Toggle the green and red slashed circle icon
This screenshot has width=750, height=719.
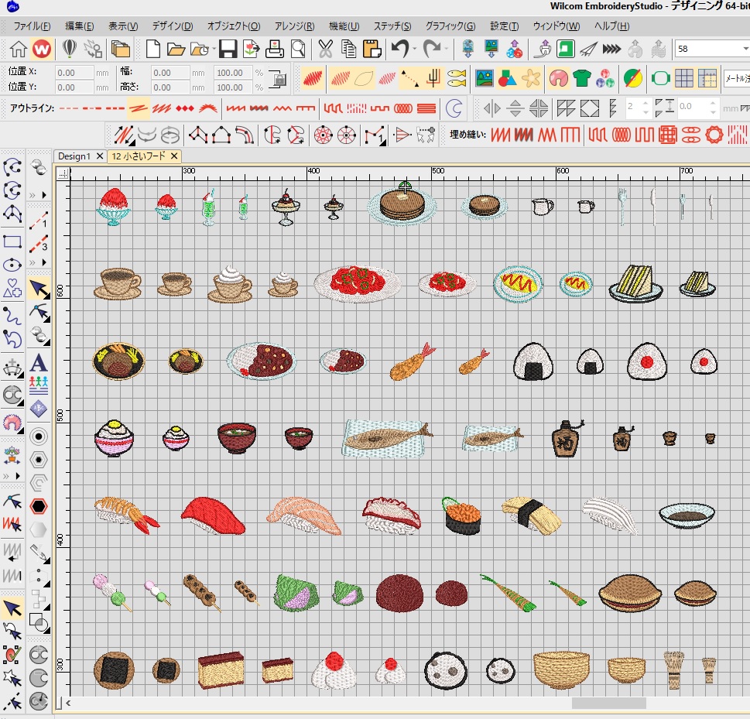tap(633, 78)
